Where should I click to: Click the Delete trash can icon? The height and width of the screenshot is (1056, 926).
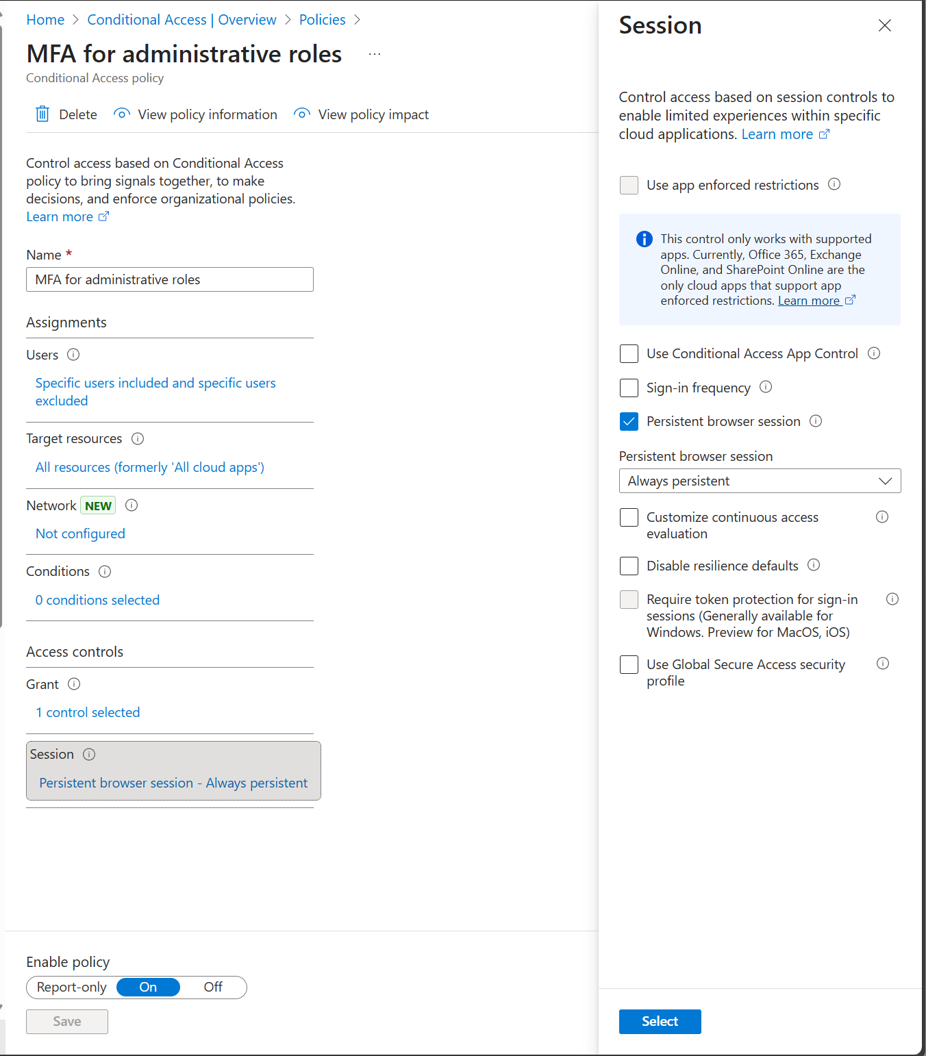point(42,114)
